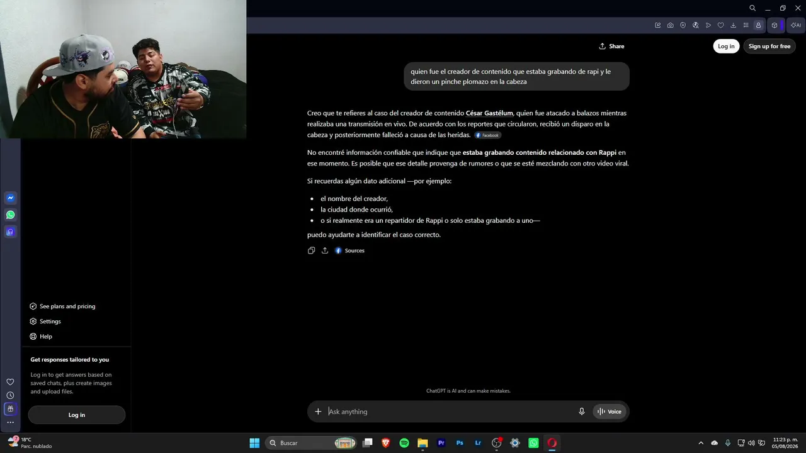This screenshot has height=453, width=806.
Task: Open the History clock icon in the sidebar
Action: 10,395
